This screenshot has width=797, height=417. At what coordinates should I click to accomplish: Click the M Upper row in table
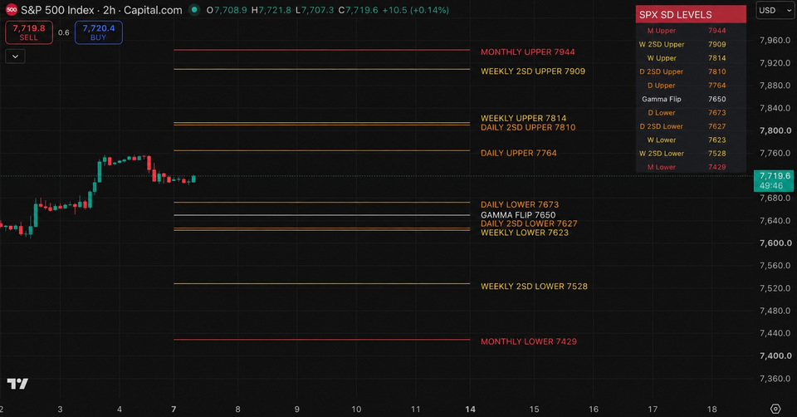click(x=691, y=31)
